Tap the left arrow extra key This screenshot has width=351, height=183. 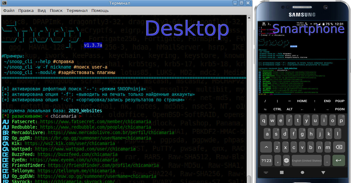point(302,109)
